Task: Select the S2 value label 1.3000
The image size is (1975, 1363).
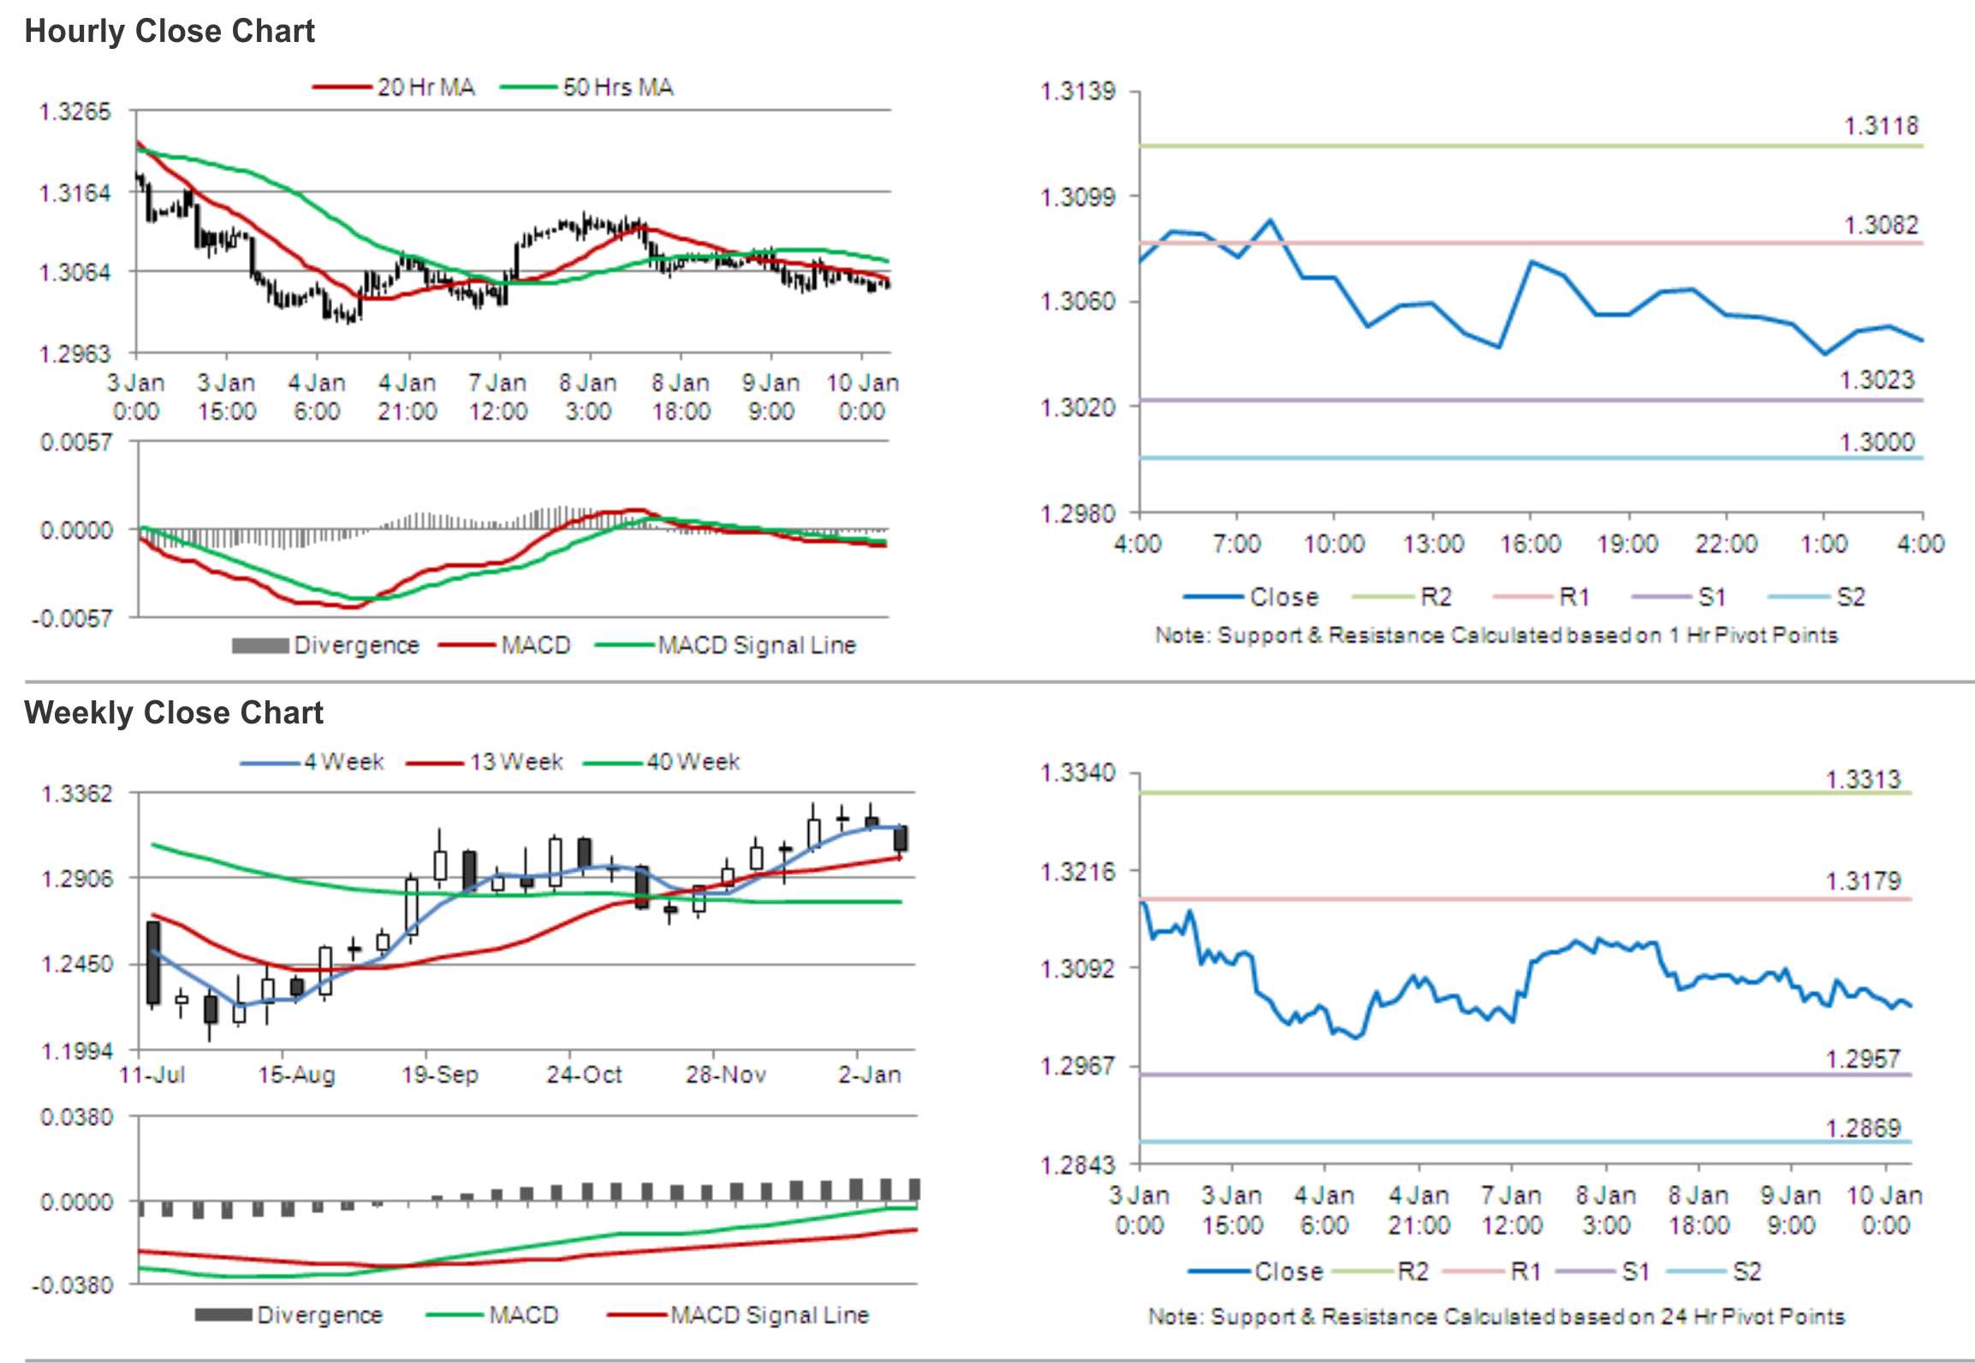Action: pyautogui.click(x=1877, y=443)
